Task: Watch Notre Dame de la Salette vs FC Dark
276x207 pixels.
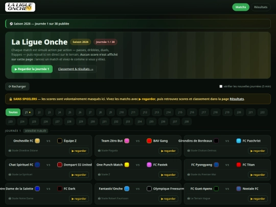Action: click(79, 199)
